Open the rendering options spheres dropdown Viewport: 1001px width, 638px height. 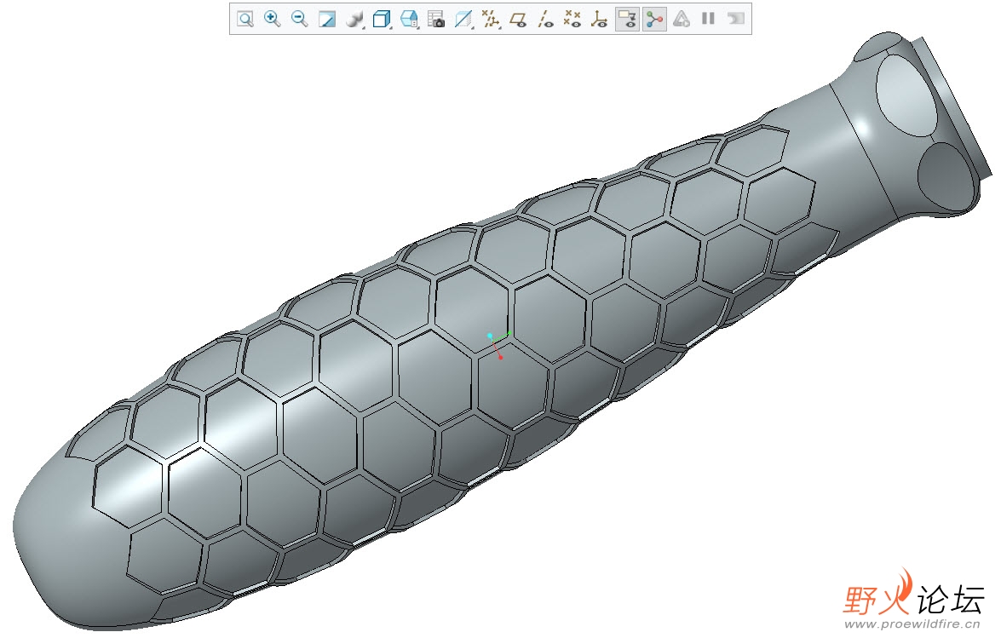pos(354,19)
